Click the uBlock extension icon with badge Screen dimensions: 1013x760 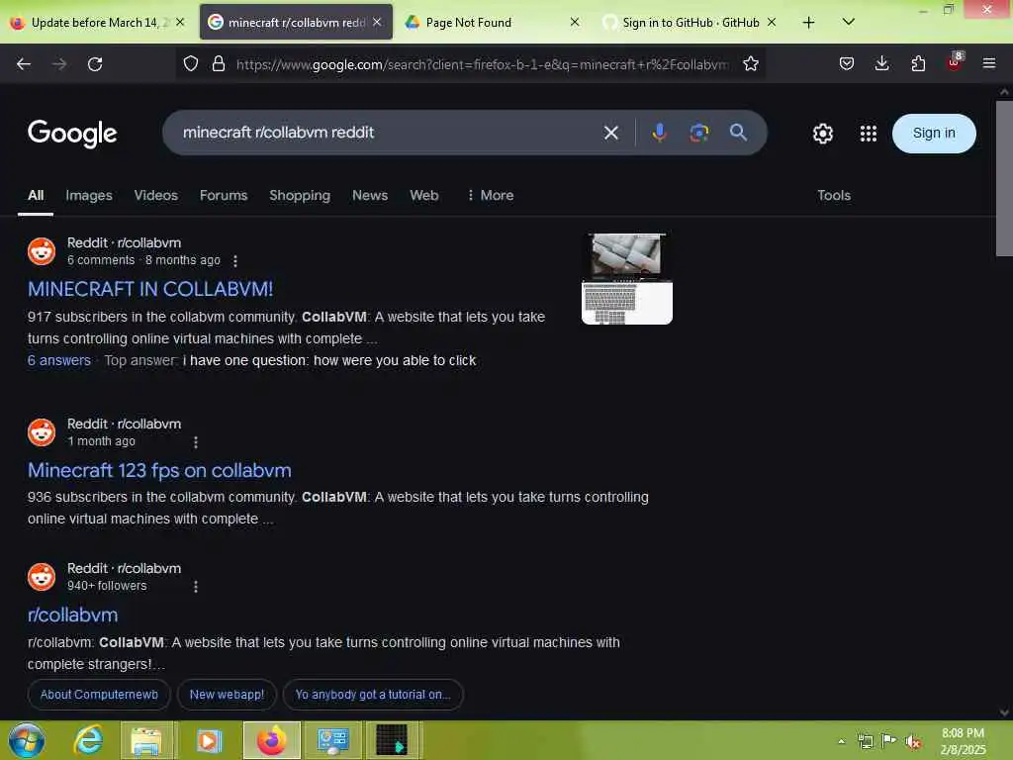pos(955,62)
